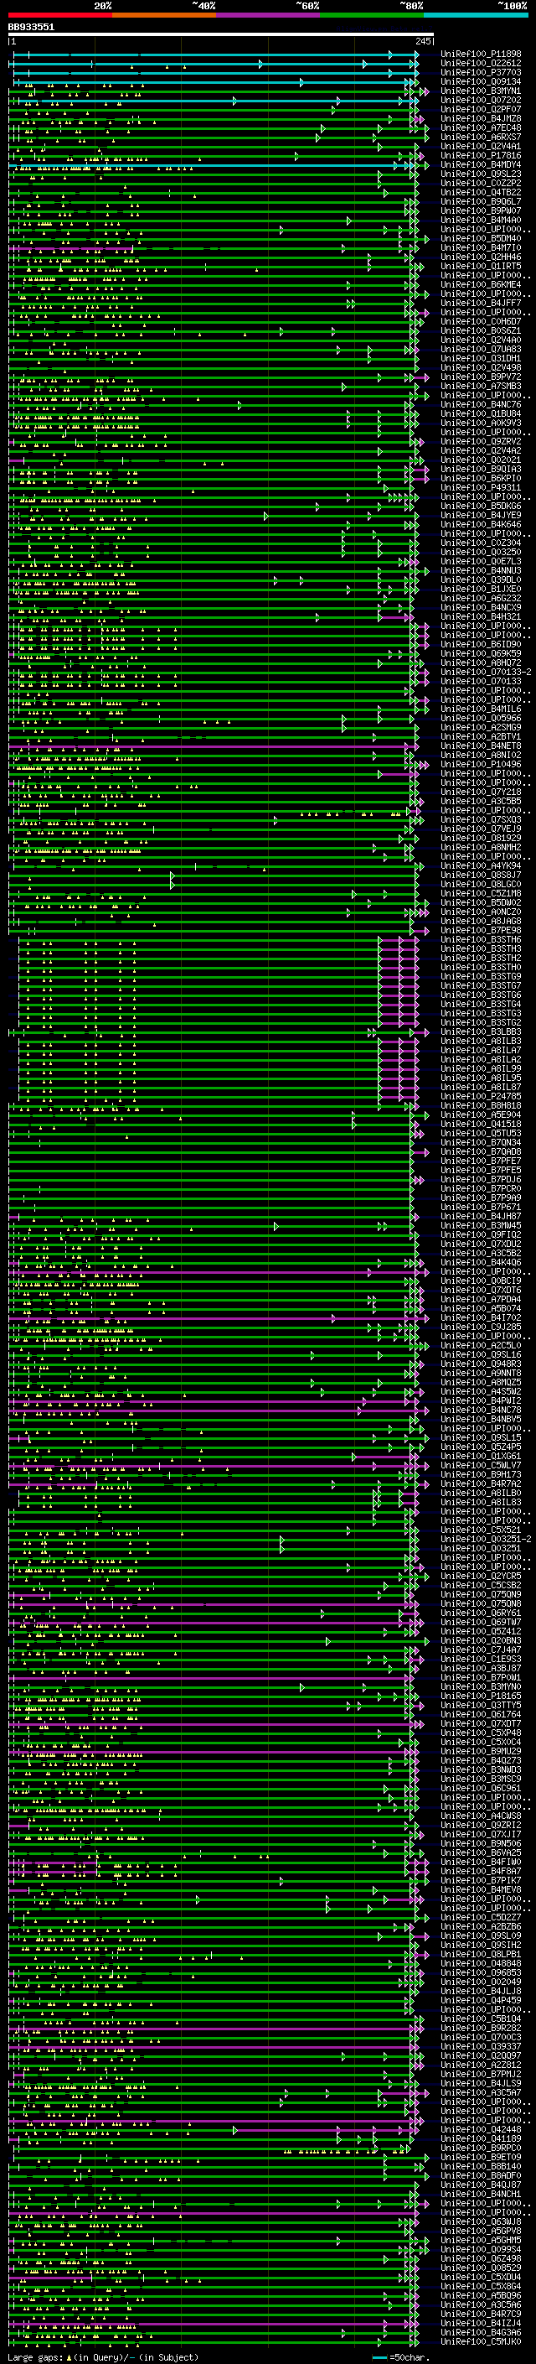Select the UniRef100_B4JH87 label
Screen dimensions: 536x2364
[x=481, y=1217]
